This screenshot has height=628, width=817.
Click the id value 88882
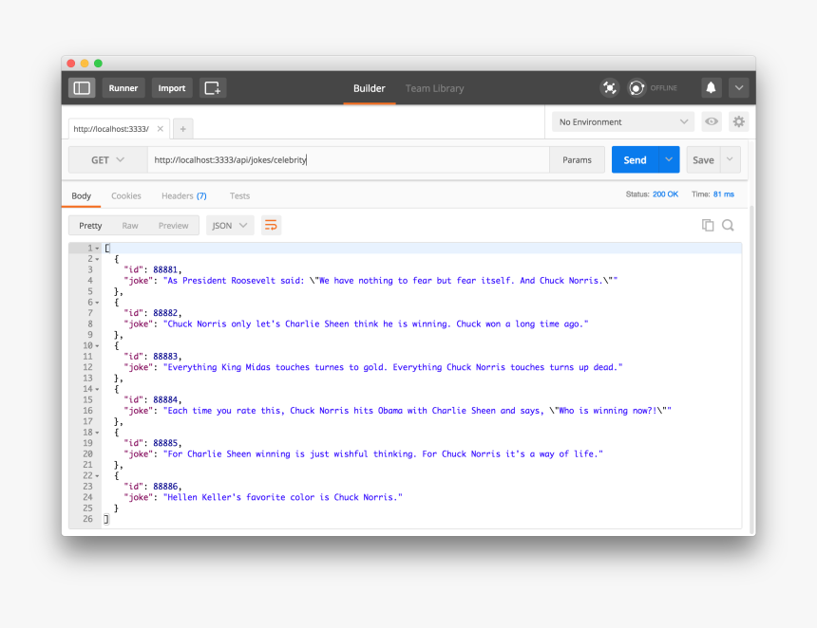[x=165, y=313]
